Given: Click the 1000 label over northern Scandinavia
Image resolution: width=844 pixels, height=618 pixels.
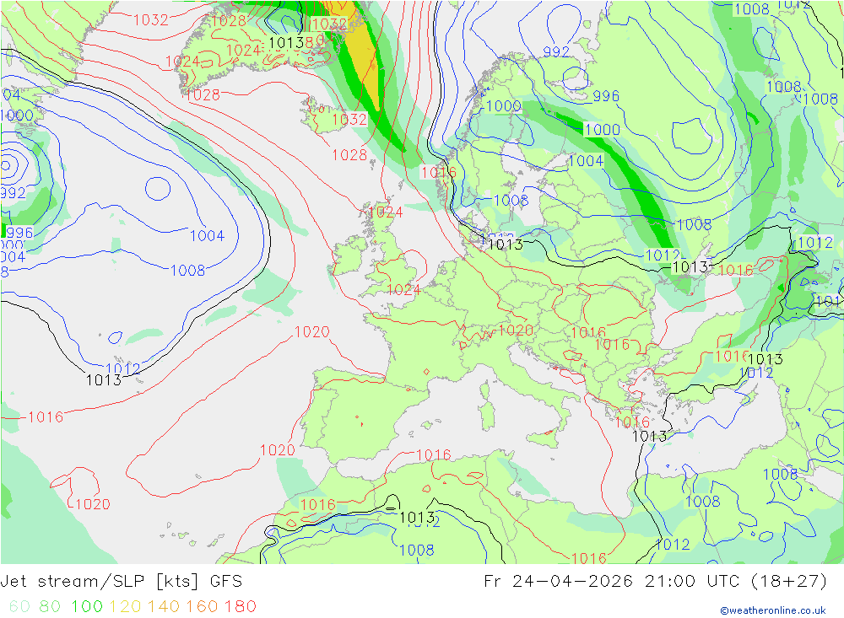Looking at the screenshot, I should coord(504,106).
